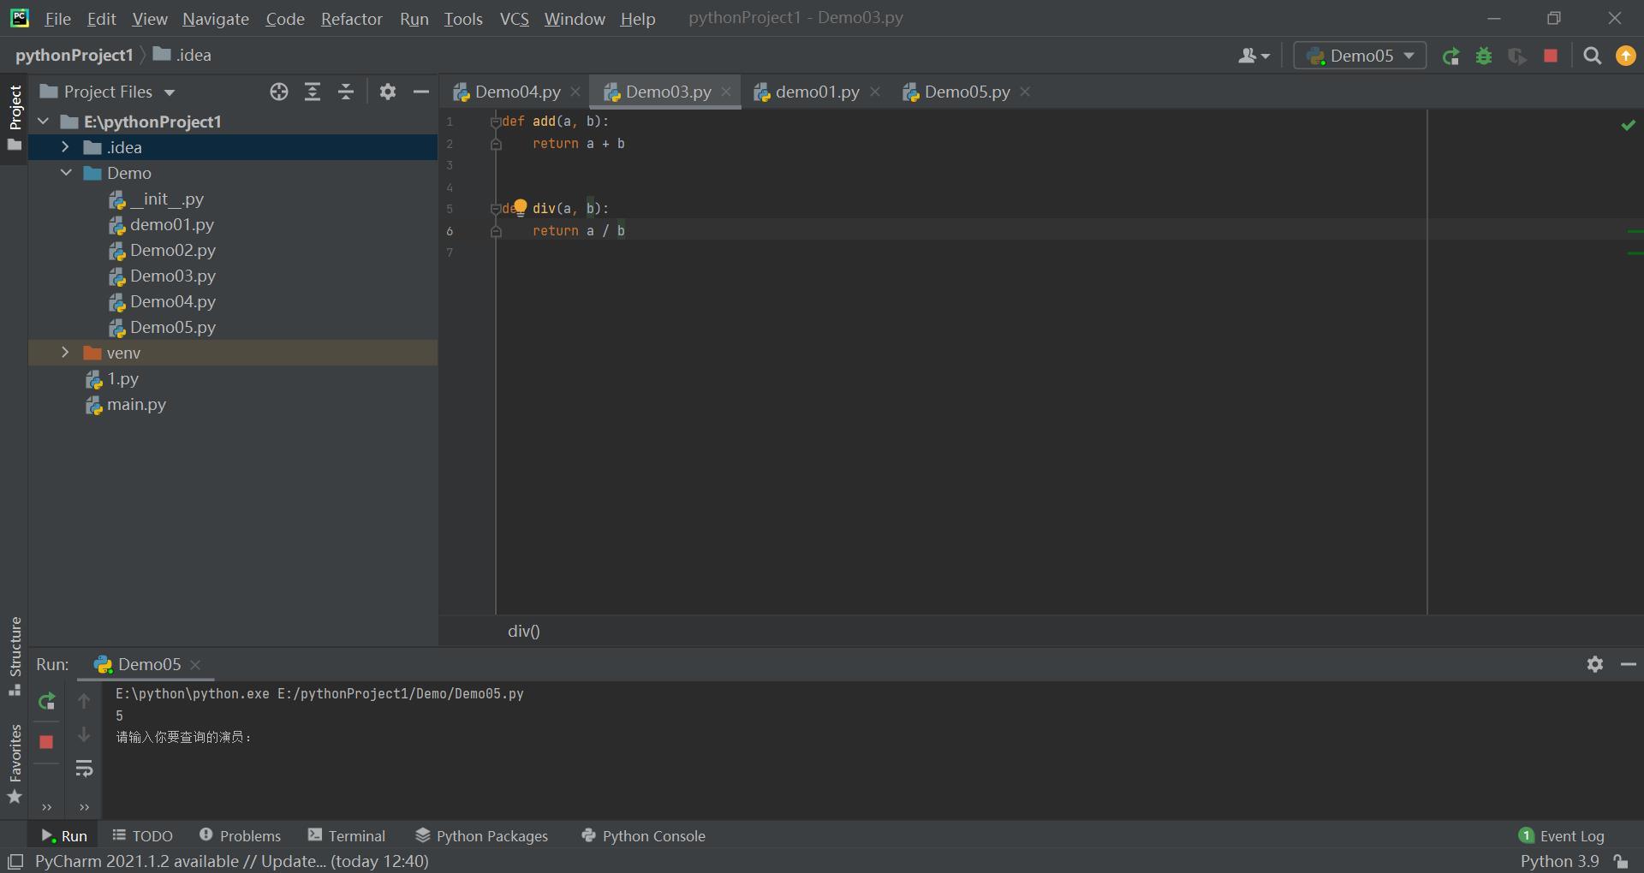Toggle soft-wrap icon in Run panel

84,769
